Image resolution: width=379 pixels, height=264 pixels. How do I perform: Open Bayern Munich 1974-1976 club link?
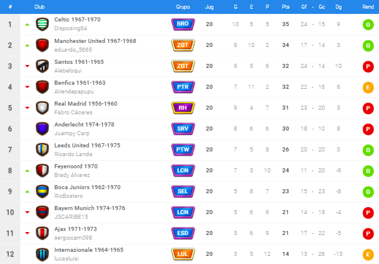(90, 208)
